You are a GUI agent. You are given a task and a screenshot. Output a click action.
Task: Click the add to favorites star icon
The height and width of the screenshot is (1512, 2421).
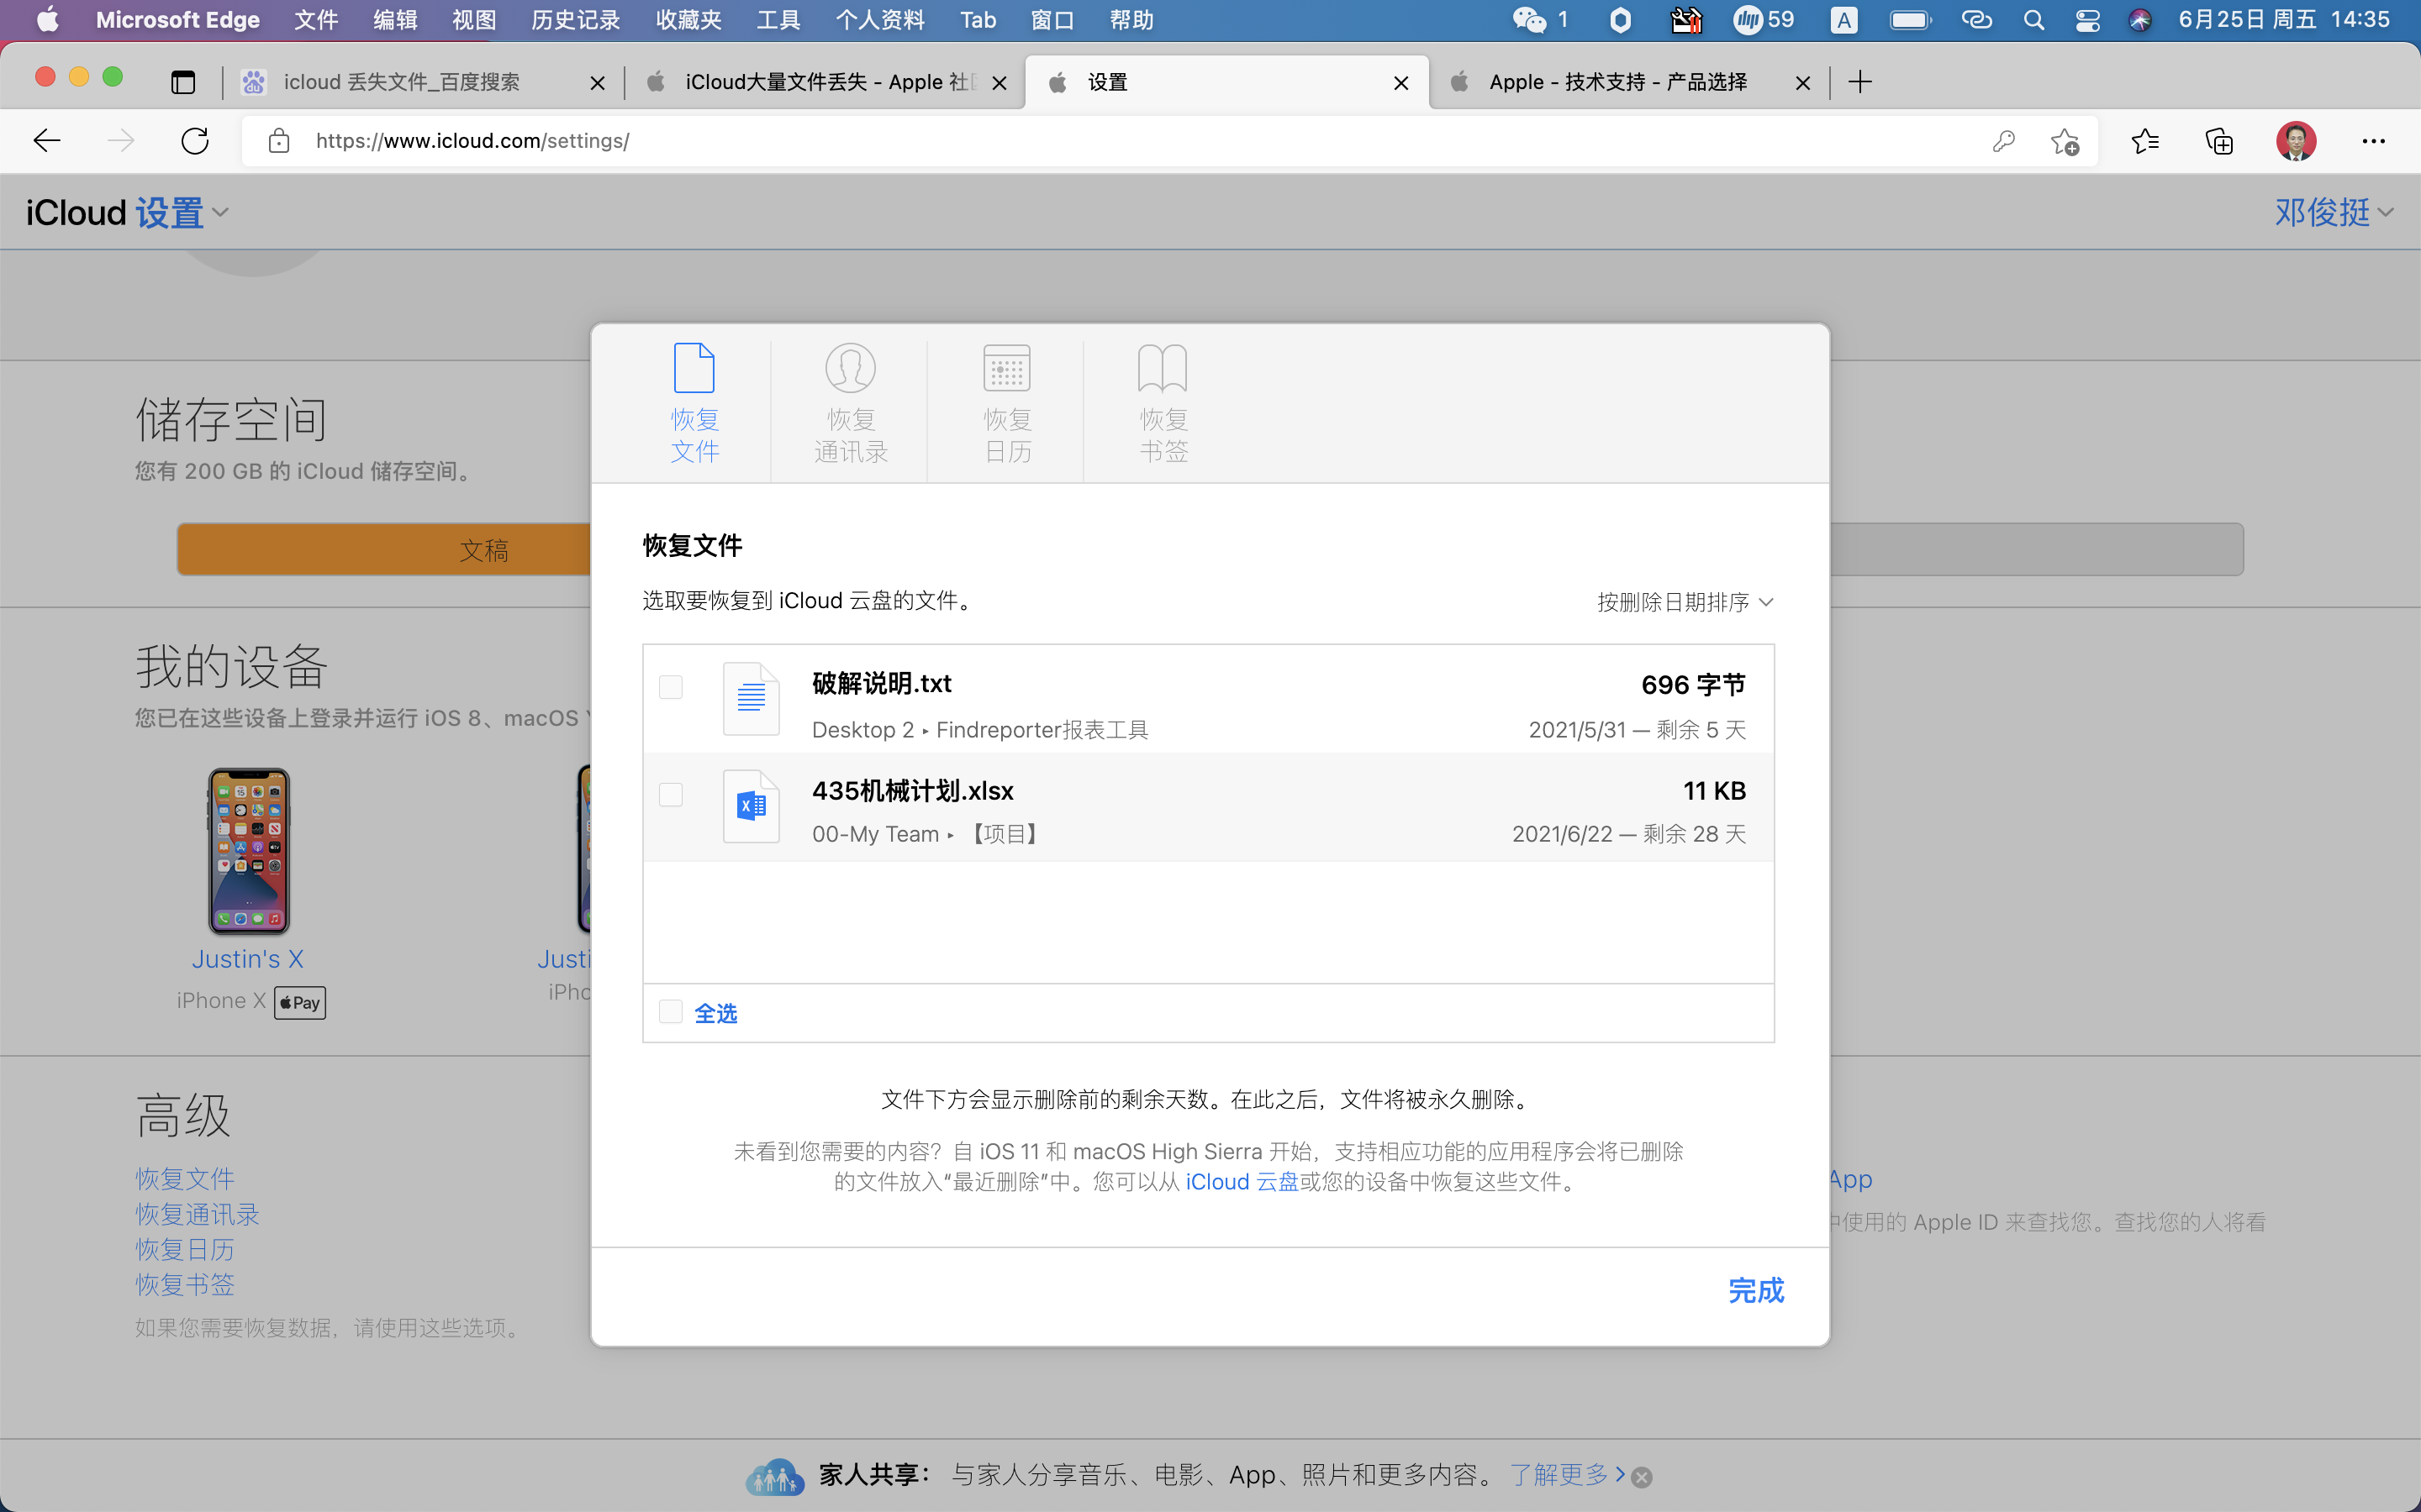point(2065,141)
